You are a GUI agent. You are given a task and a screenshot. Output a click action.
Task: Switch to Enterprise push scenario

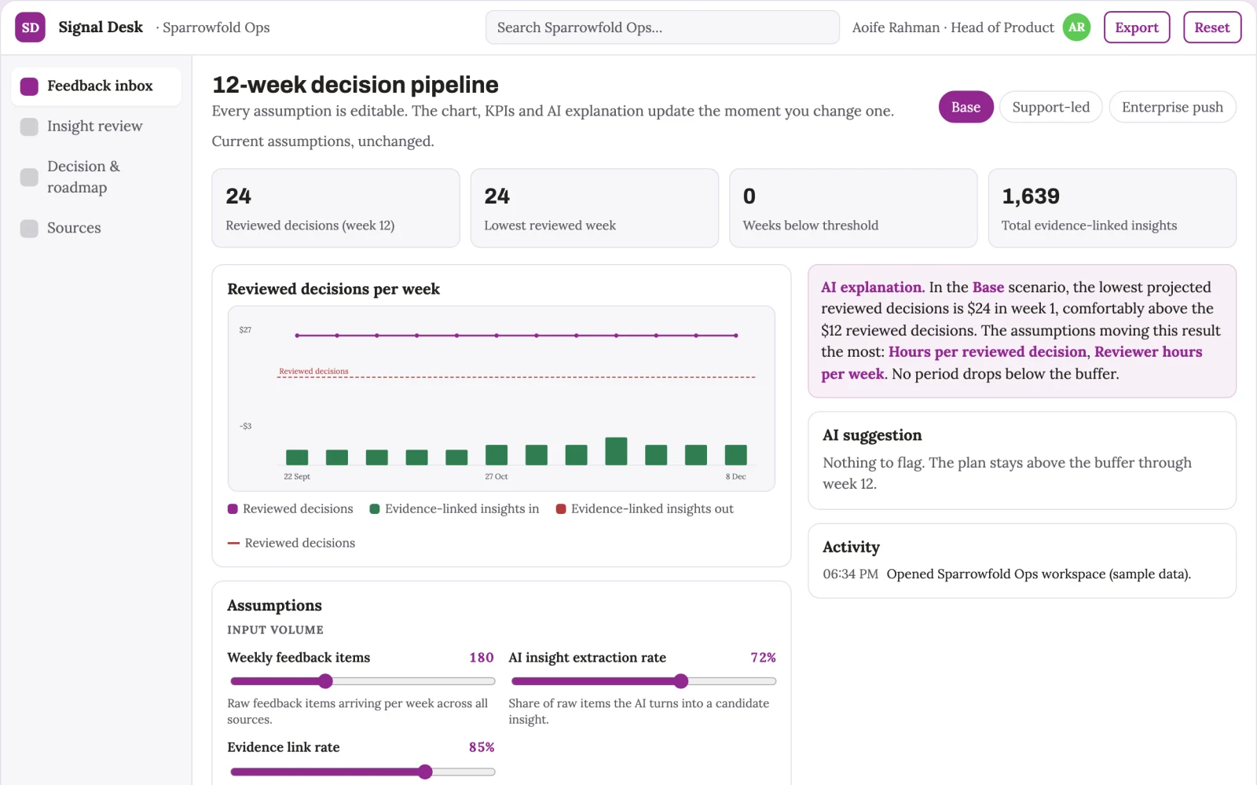[x=1172, y=108]
